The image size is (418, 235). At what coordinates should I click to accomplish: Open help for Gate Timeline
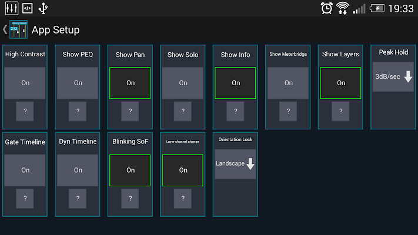click(x=25, y=199)
